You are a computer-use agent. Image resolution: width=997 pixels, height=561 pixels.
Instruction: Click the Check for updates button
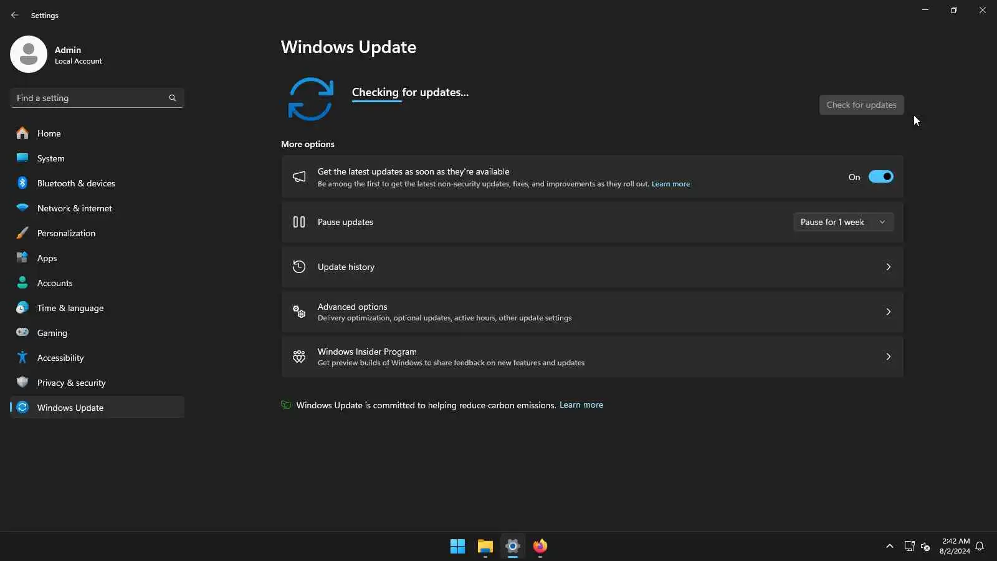pyautogui.click(x=861, y=105)
